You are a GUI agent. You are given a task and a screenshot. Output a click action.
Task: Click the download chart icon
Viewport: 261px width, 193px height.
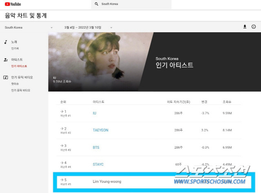pos(245,27)
